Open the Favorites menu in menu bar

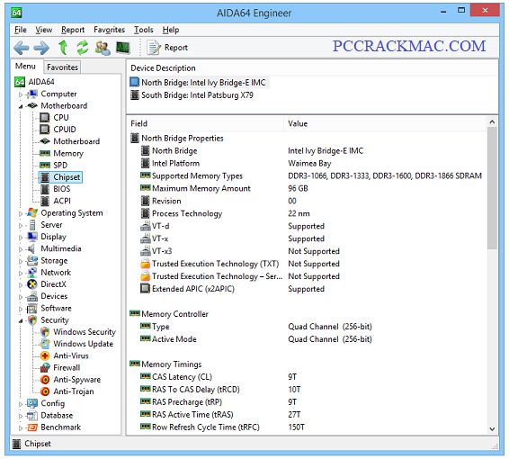click(x=109, y=30)
